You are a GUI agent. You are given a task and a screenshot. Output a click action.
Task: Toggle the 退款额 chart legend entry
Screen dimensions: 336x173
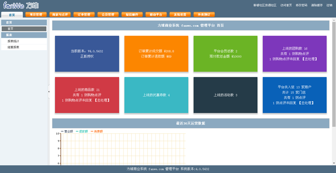[x=82, y=131]
